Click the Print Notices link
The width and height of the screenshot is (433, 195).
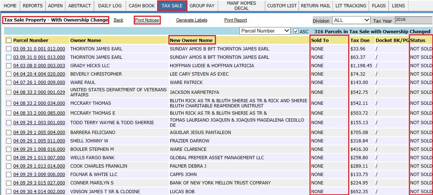147,20
